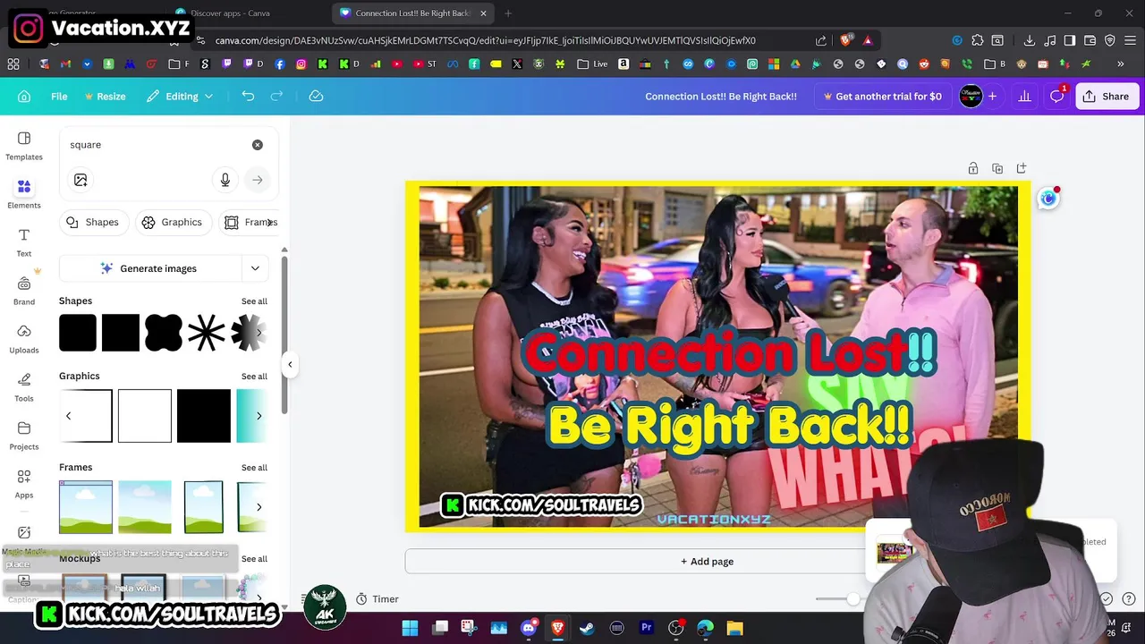The width and height of the screenshot is (1145, 644).
Task: See all Mockups results
Action: click(254, 559)
